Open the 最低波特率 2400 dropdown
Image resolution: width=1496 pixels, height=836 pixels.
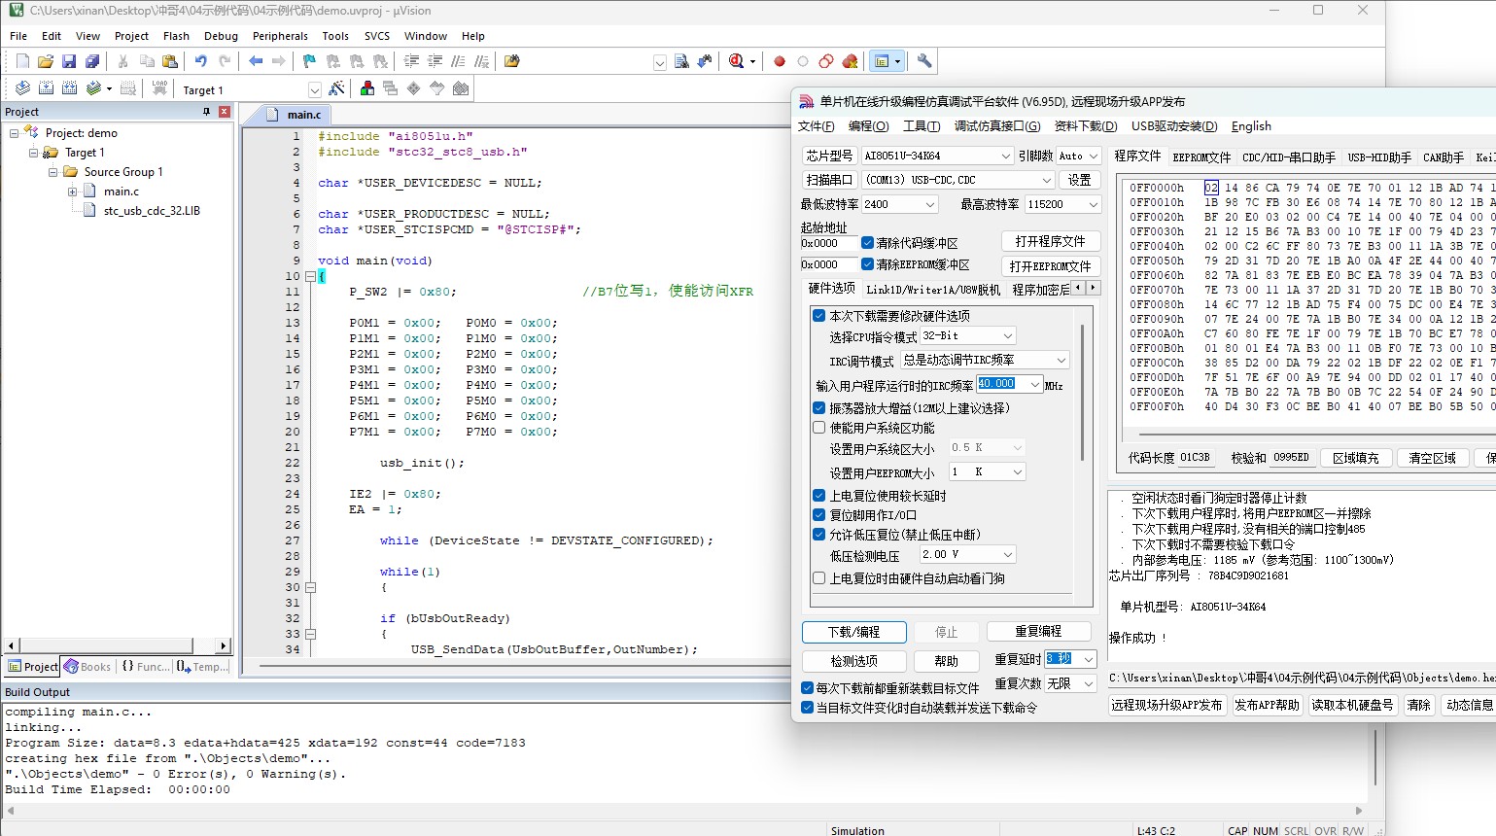coord(929,204)
